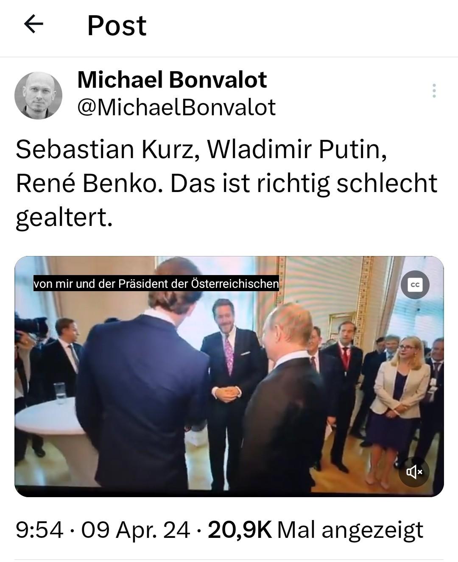This screenshot has width=458, height=562.
Task: Play the embedded video of the reception
Action: (x=229, y=376)
